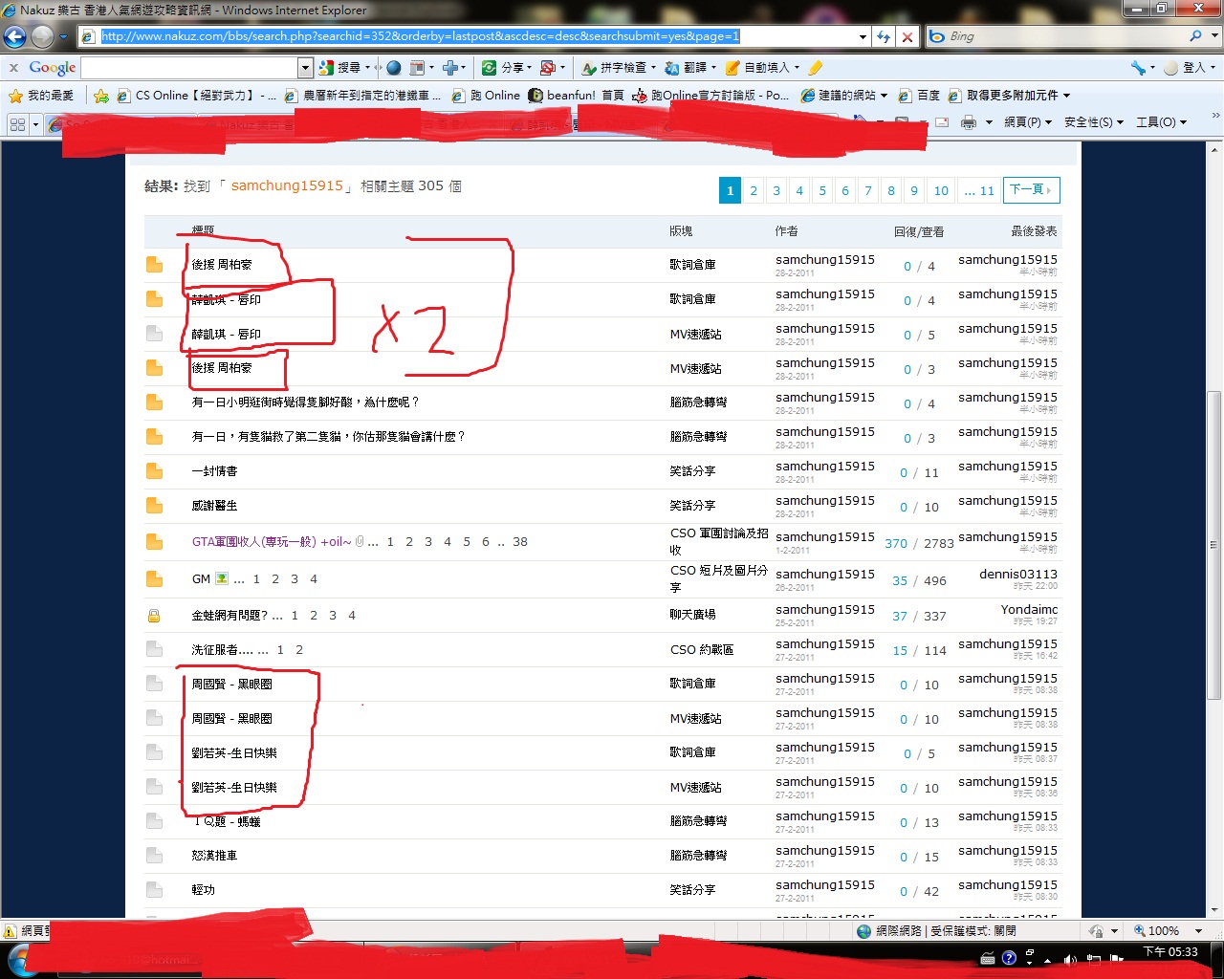
Task: Click the Google toolbar highlighter pen icon
Action: click(815, 68)
